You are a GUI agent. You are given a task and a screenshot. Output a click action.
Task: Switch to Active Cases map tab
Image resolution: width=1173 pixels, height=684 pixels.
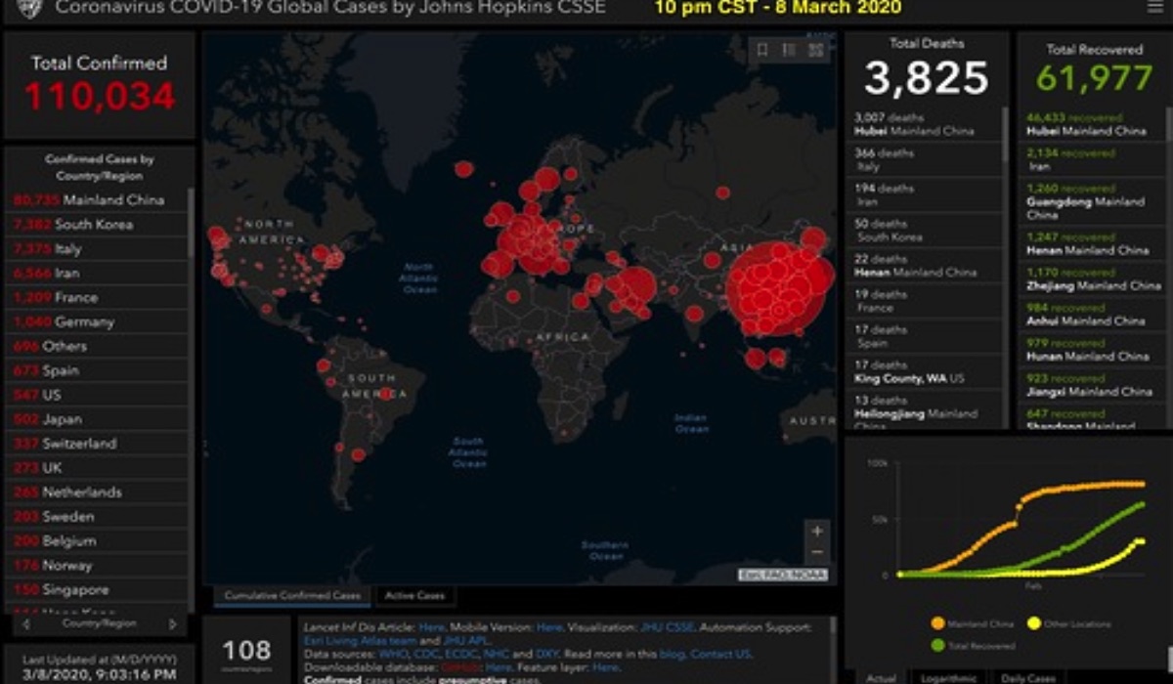tap(415, 595)
